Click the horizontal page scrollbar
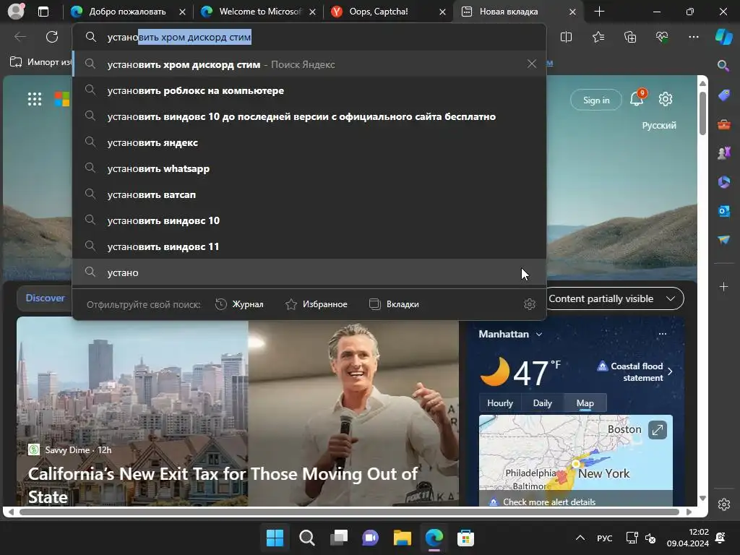740x555 pixels. 349,512
